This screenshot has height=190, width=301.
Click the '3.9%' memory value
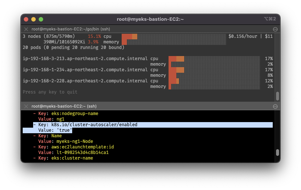click(93, 42)
